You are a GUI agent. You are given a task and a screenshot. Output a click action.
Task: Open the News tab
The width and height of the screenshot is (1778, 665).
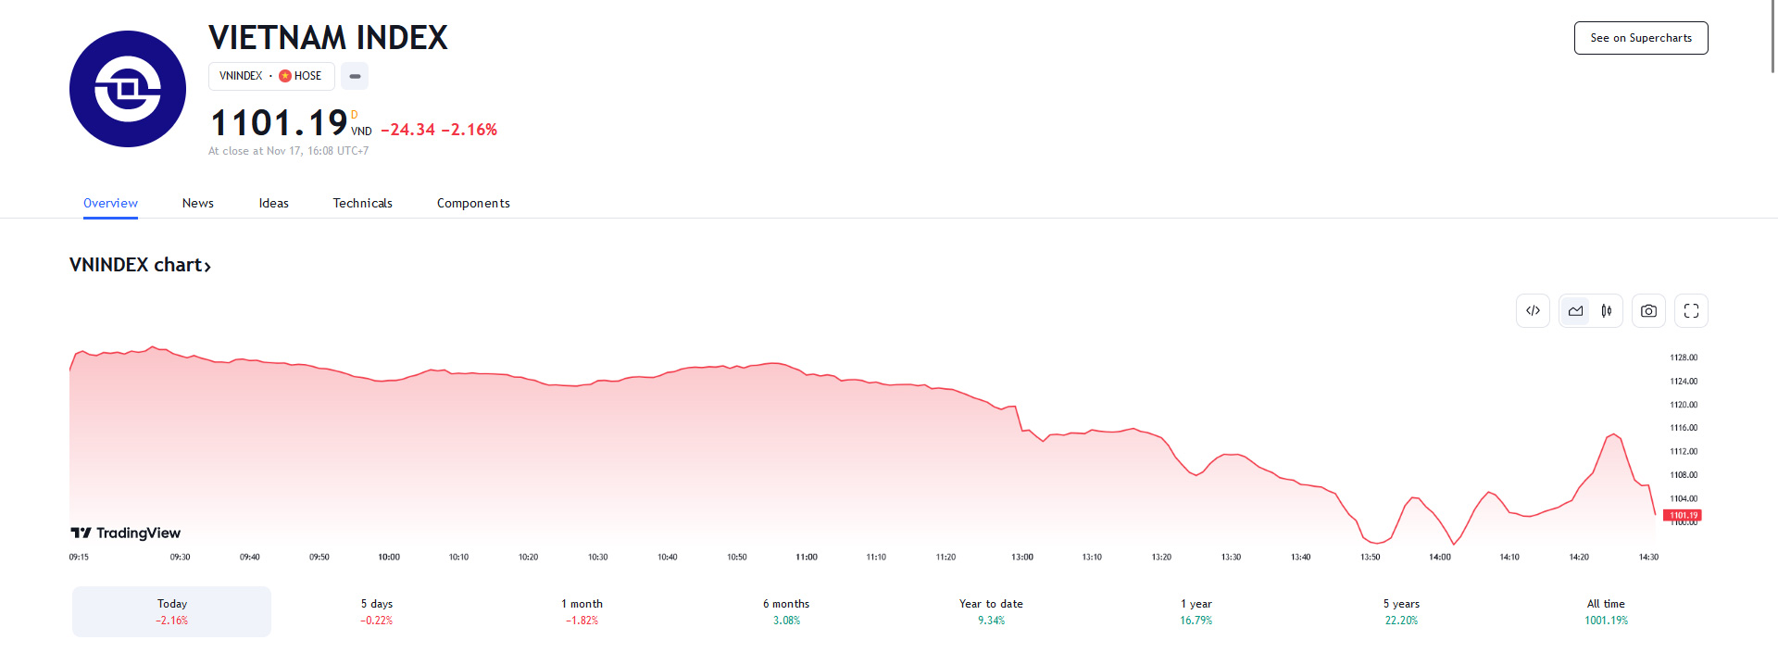point(198,204)
